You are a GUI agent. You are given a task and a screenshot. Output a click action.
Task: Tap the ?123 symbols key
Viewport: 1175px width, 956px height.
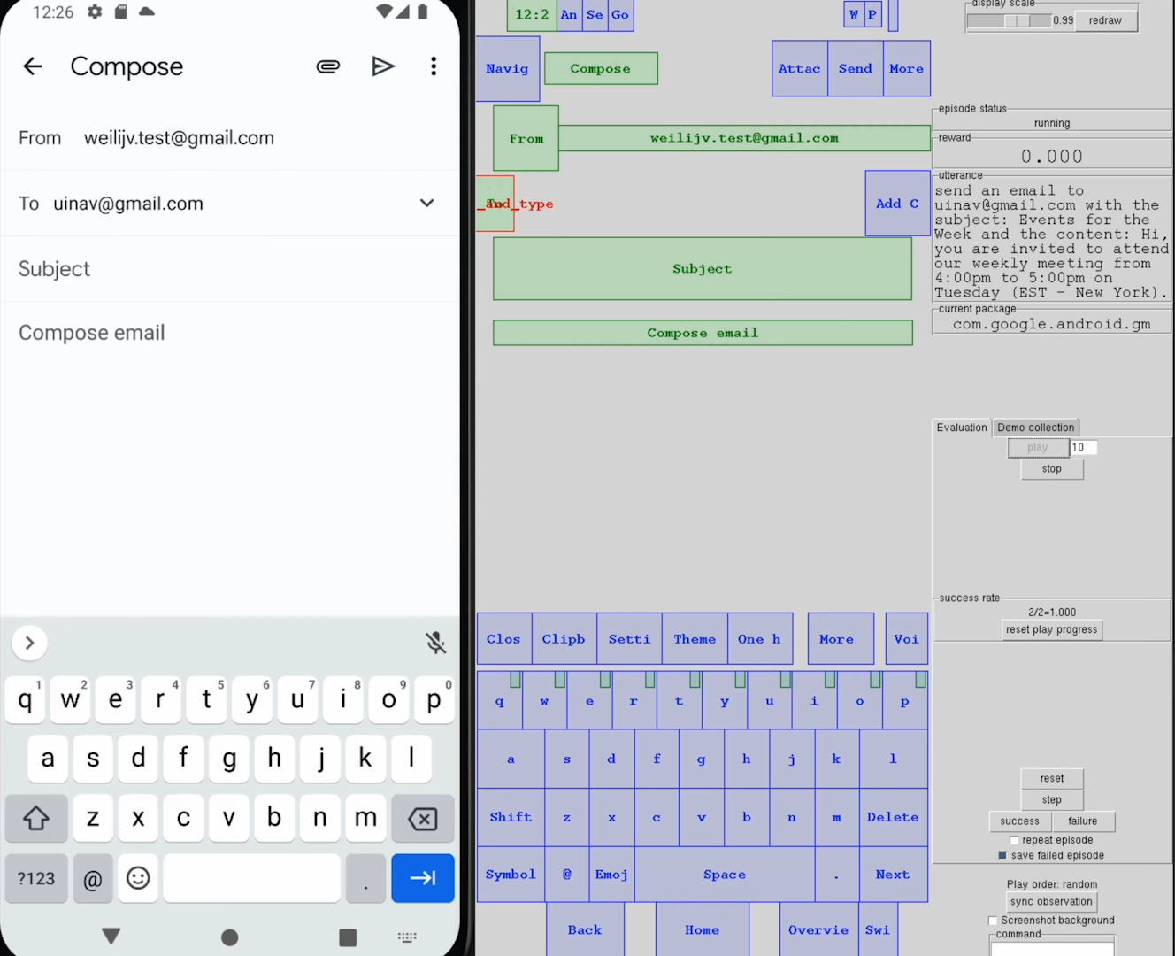[x=36, y=878]
